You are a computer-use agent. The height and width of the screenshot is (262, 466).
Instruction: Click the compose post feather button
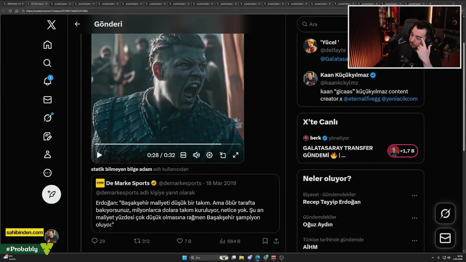coord(51,194)
